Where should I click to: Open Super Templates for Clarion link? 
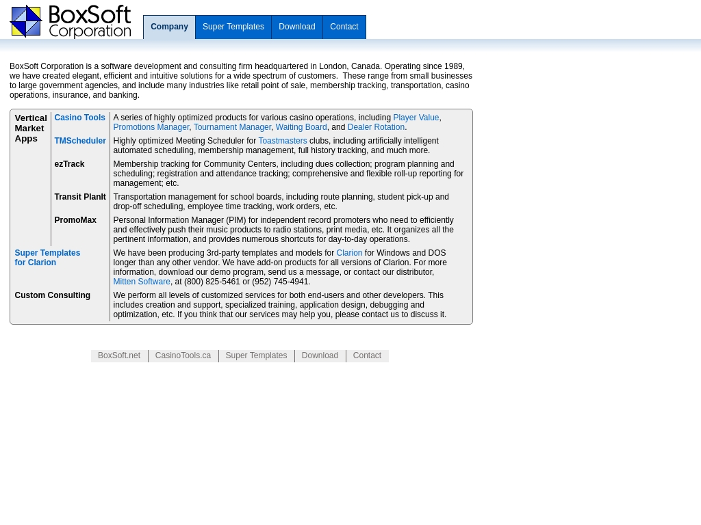pos(47,258)
